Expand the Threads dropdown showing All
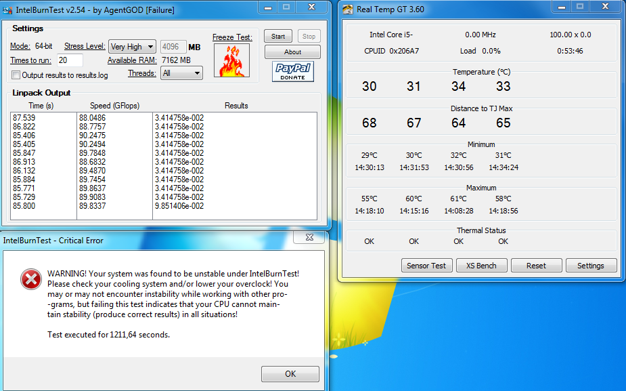Screen dimensions: 626x391 click(181, 73)
